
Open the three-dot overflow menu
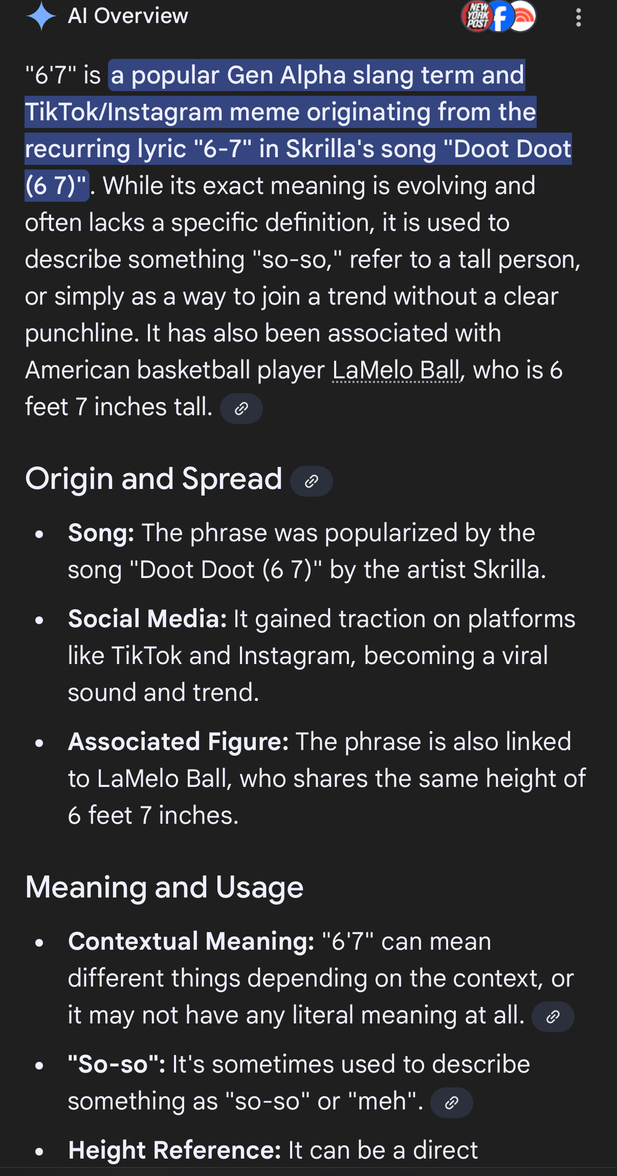tap(578, 17)
